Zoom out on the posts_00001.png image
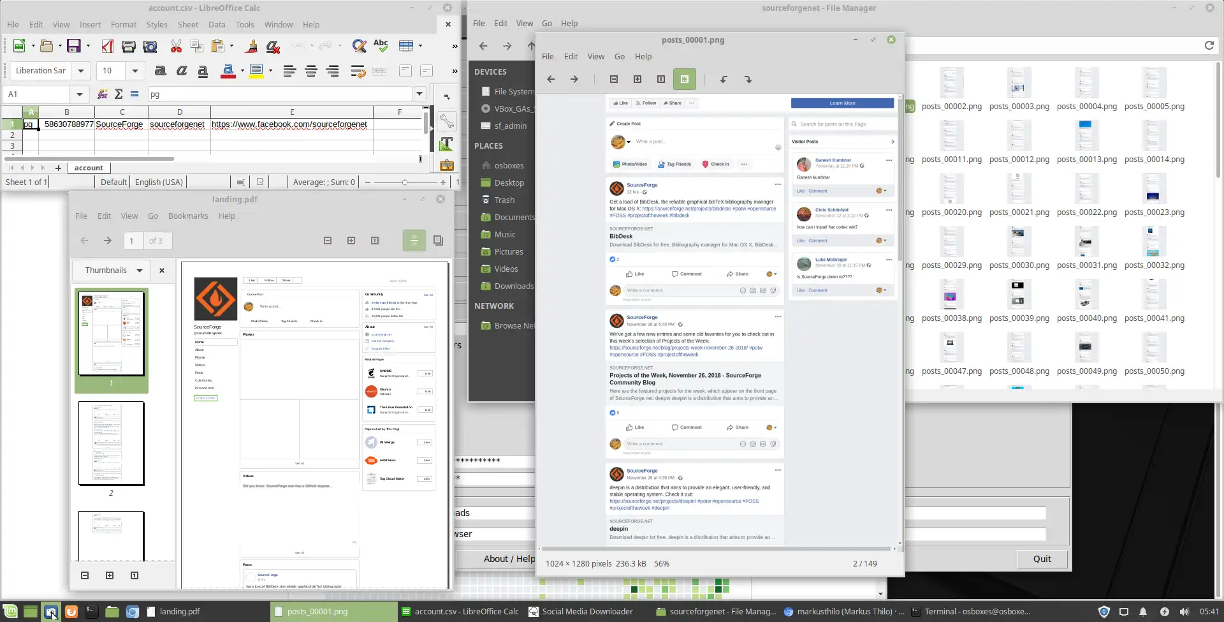The width and height of the screenshot is (1224, 622). 614,79
